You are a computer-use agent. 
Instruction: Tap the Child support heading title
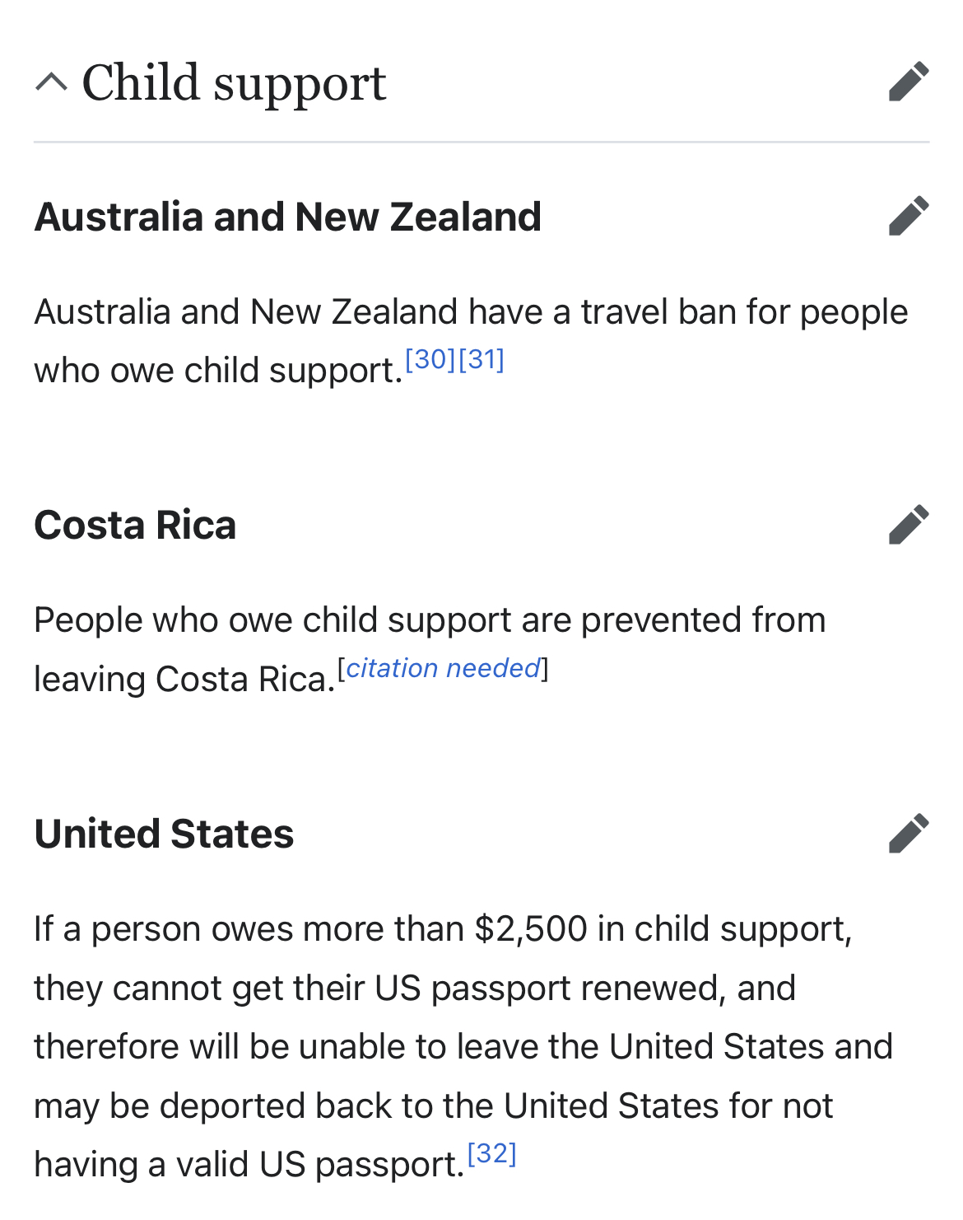click(x=234, y=83)
